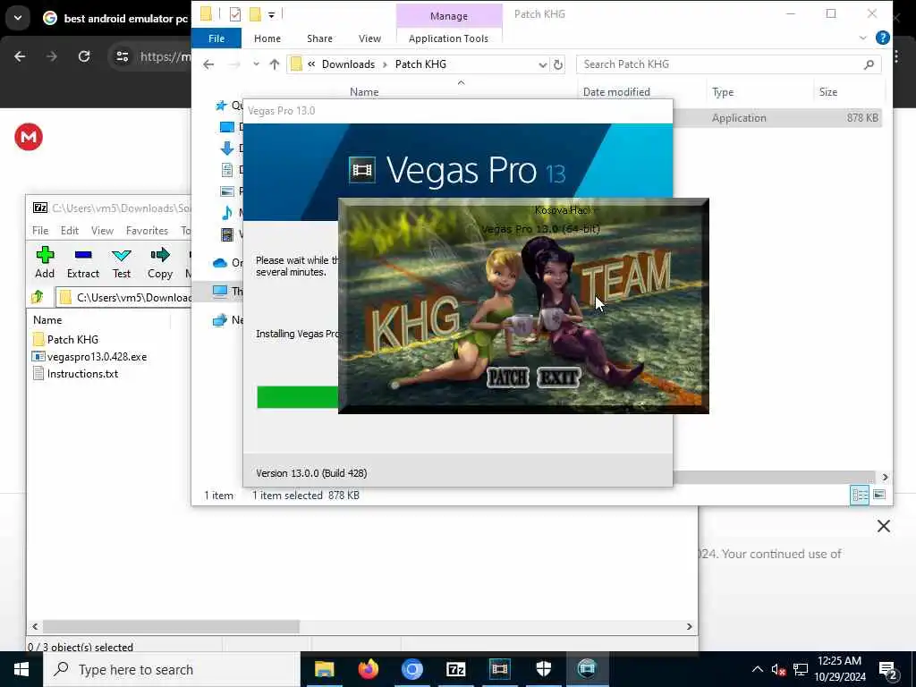This screenshot has width=916, height=687.
Task: Select Patch KHG folder in 7-Zip list
Action: [x=72, y=339]
